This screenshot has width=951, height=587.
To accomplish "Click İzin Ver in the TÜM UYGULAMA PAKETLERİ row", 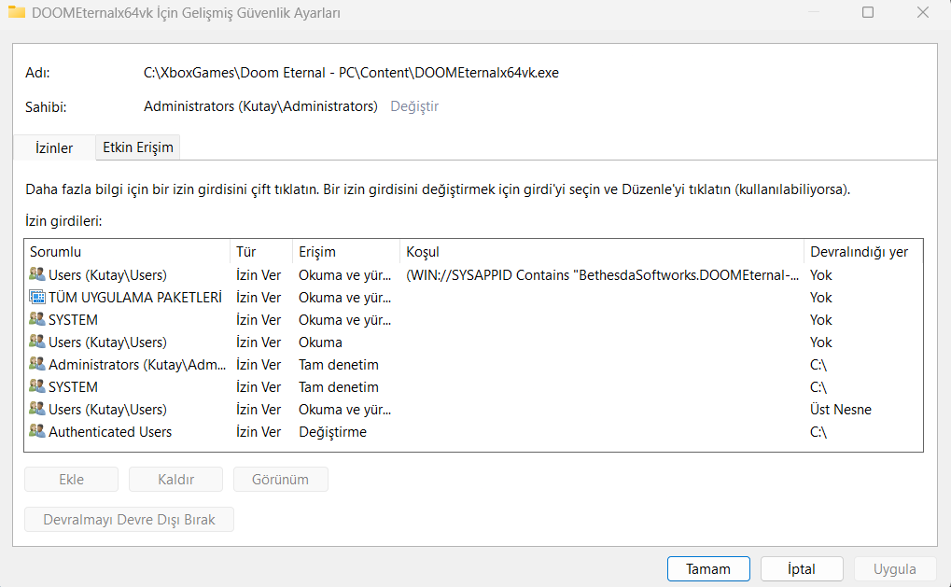I will (x=259, y=297).
